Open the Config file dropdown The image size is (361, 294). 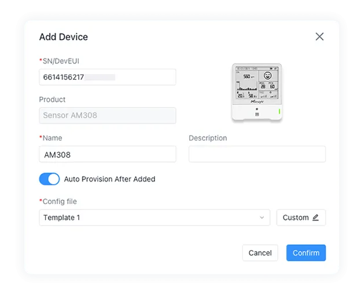154,218
